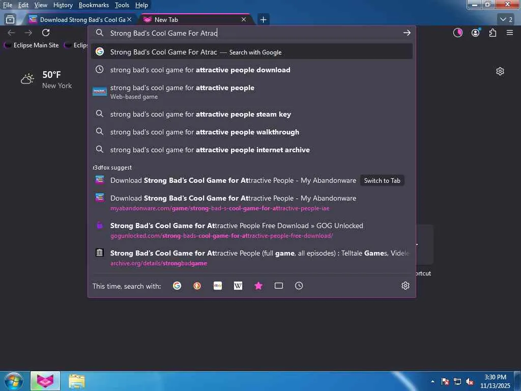Pick the 'walkthrough' search suggestion

[x=251, y=132]
